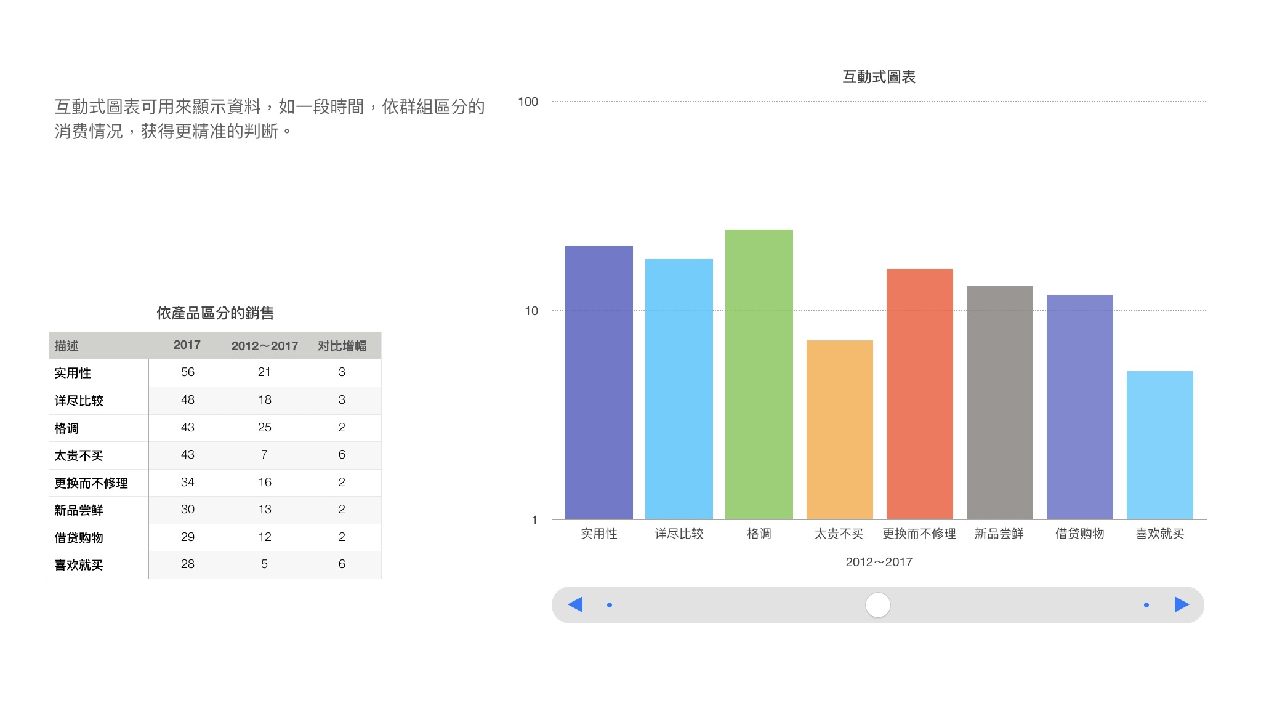
Task: Select cell with value 16
Action: [264, 483]
